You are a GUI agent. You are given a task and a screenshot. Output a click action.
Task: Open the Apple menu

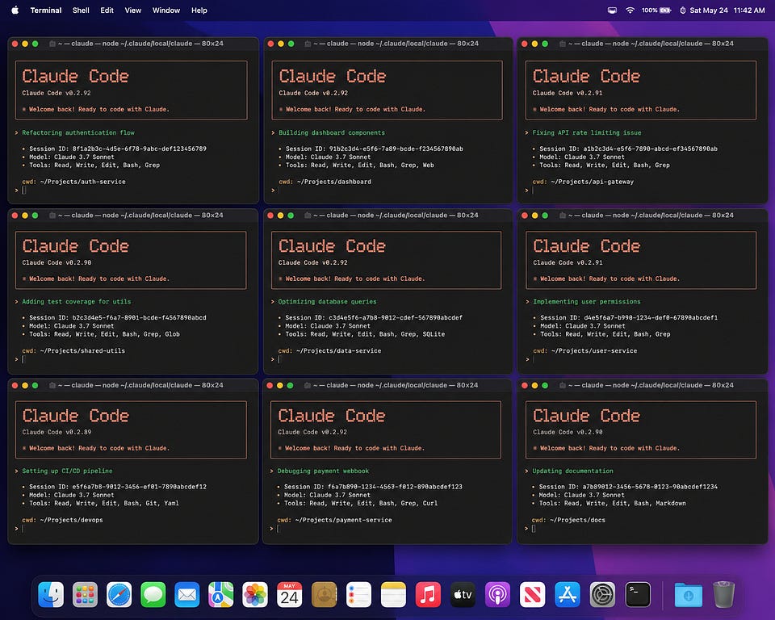15,10
